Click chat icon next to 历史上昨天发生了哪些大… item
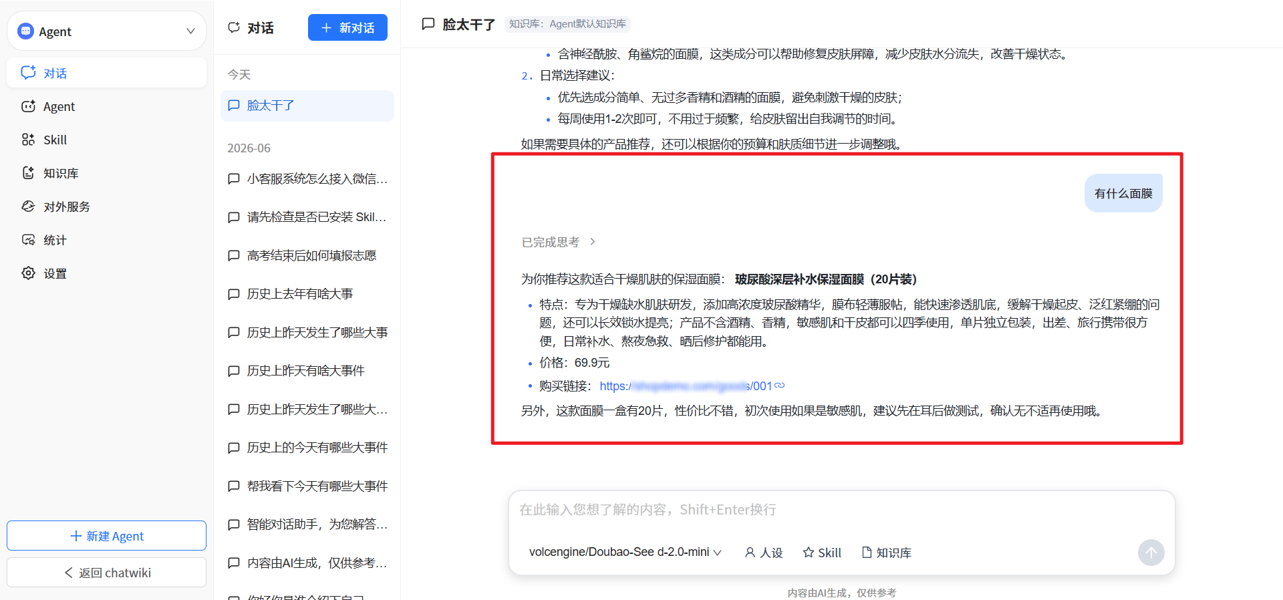This screenshot has height=600, width=1283. coord(234,409)
